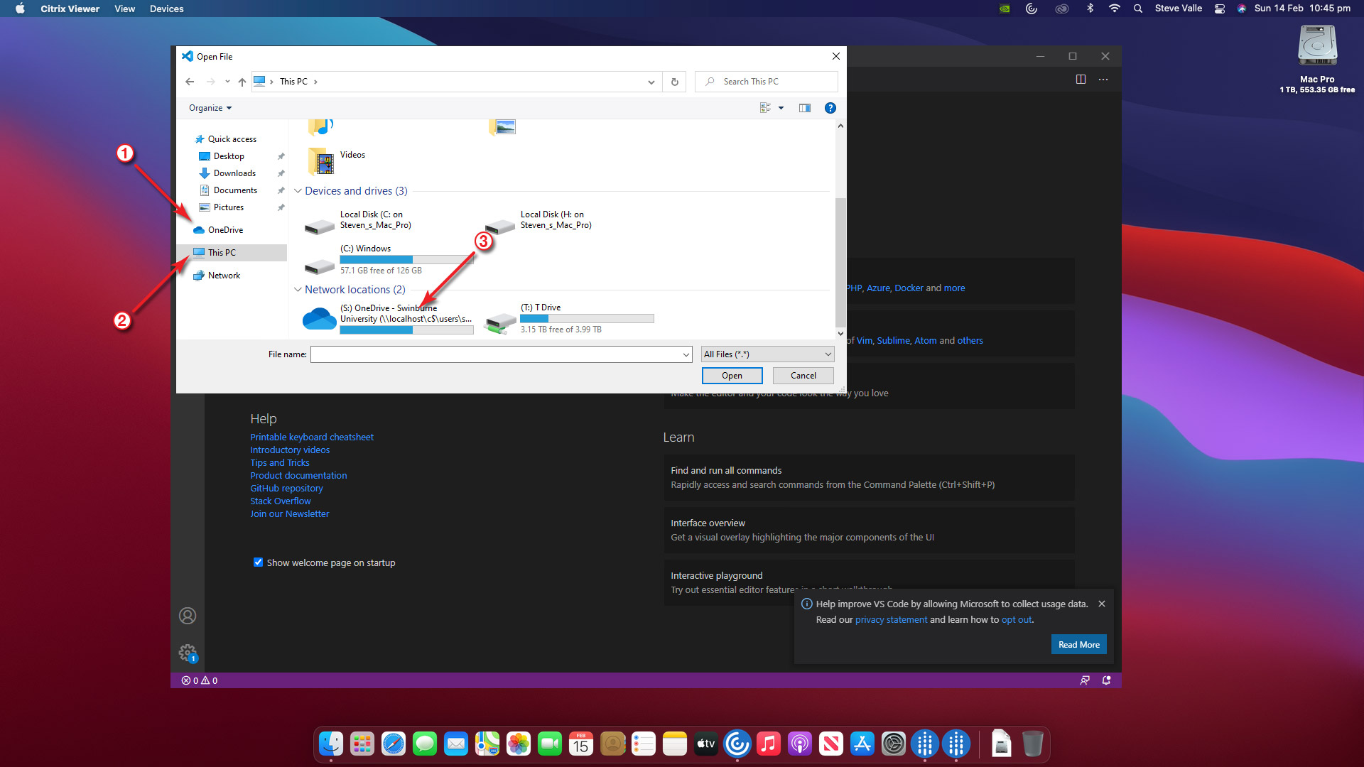
Task: Open the Organize dropdown menu
Action: click(210, 108)
